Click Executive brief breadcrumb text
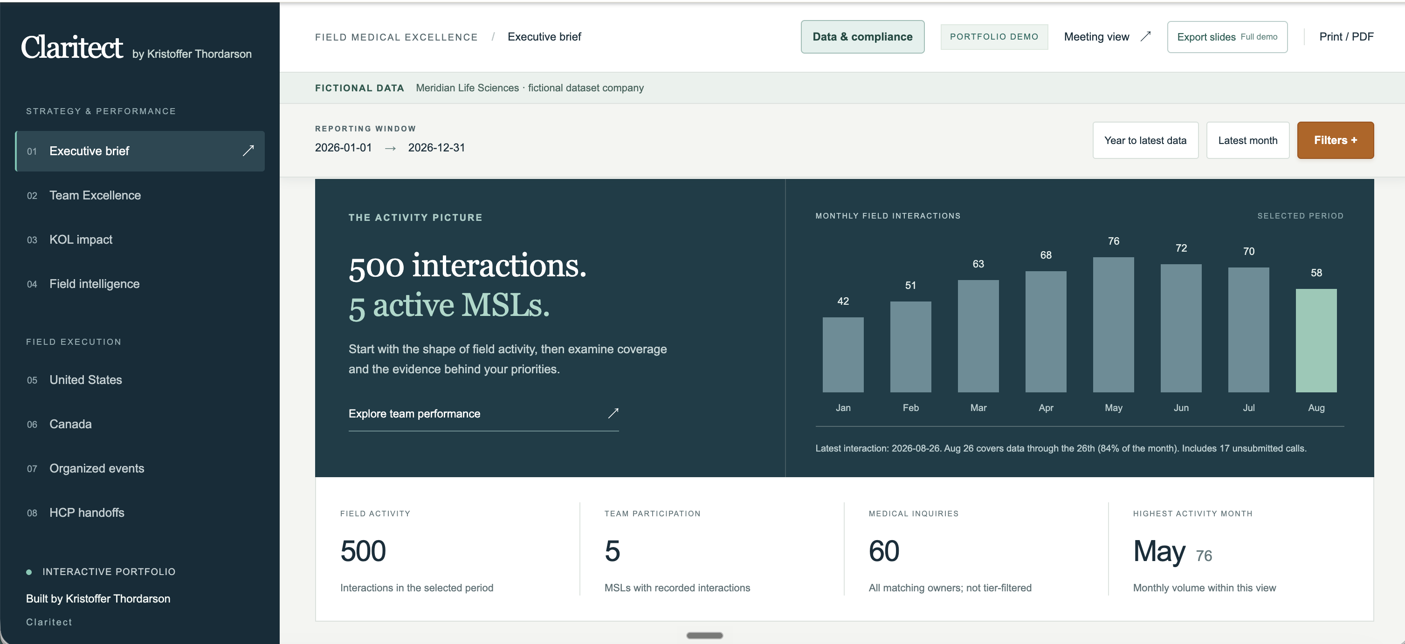 544,36
